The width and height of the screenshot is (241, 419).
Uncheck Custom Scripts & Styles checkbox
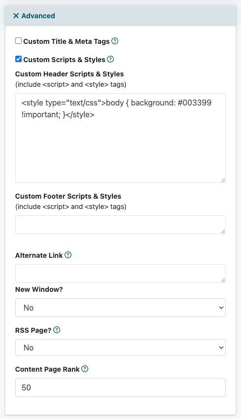[x=18, y=59]
